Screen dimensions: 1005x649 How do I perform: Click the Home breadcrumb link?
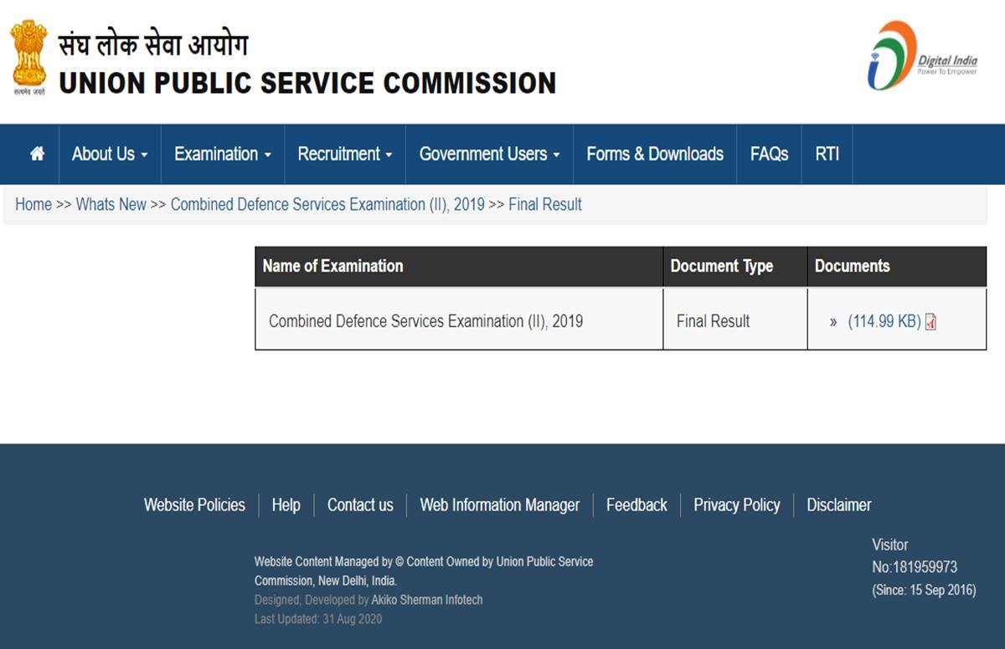33,205
